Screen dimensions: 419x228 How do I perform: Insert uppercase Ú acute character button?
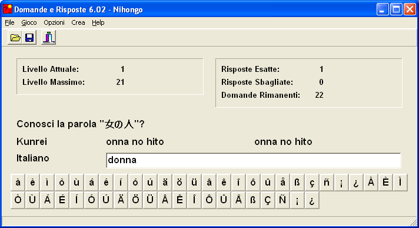106,200
